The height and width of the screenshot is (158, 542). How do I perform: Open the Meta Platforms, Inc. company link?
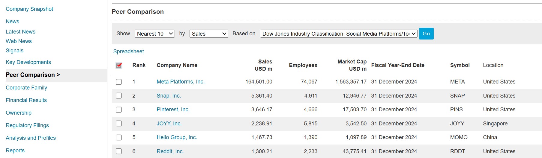click(x=180, y=82)
